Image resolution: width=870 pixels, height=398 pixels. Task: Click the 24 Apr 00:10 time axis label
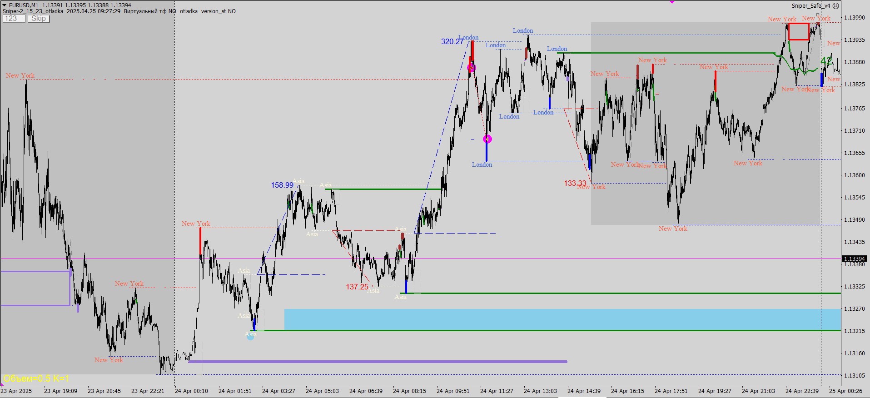(x=191, y=391)
